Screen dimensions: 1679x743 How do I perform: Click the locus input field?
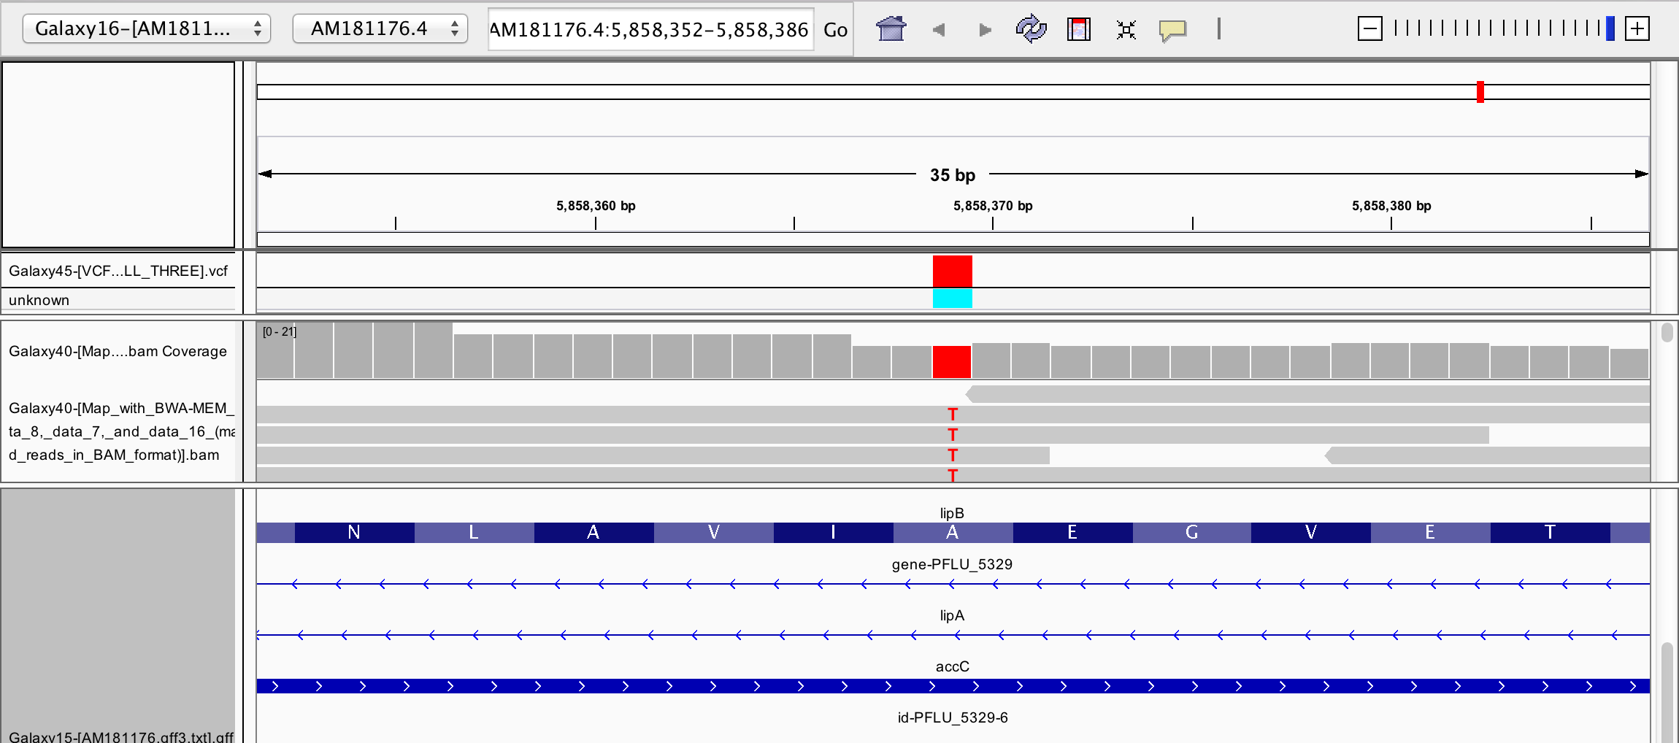coord(650,29)
